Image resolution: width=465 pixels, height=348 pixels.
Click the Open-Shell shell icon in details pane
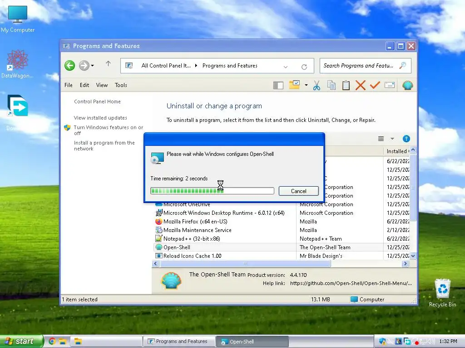click(171, 280)
